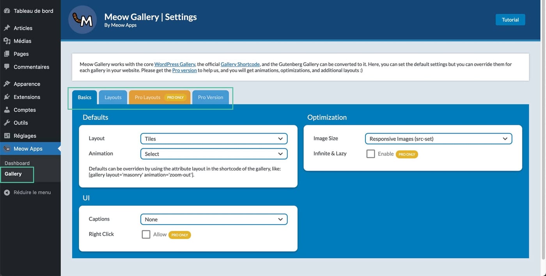Open Apparence using its brush icon
This screenshot has height=276, width=546.
6,83
